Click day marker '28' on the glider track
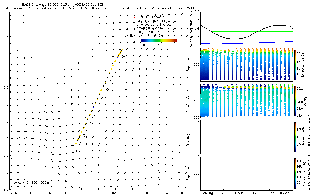Viewport: 313px width, 196px height. (115, 73)
